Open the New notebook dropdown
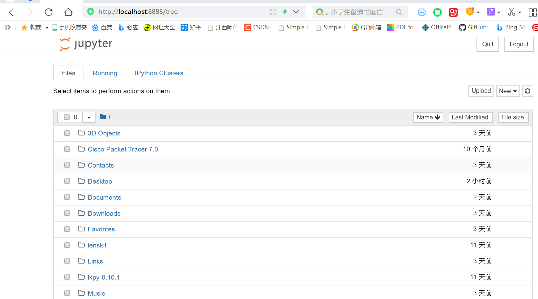538x299 pixels. [508, 91]
